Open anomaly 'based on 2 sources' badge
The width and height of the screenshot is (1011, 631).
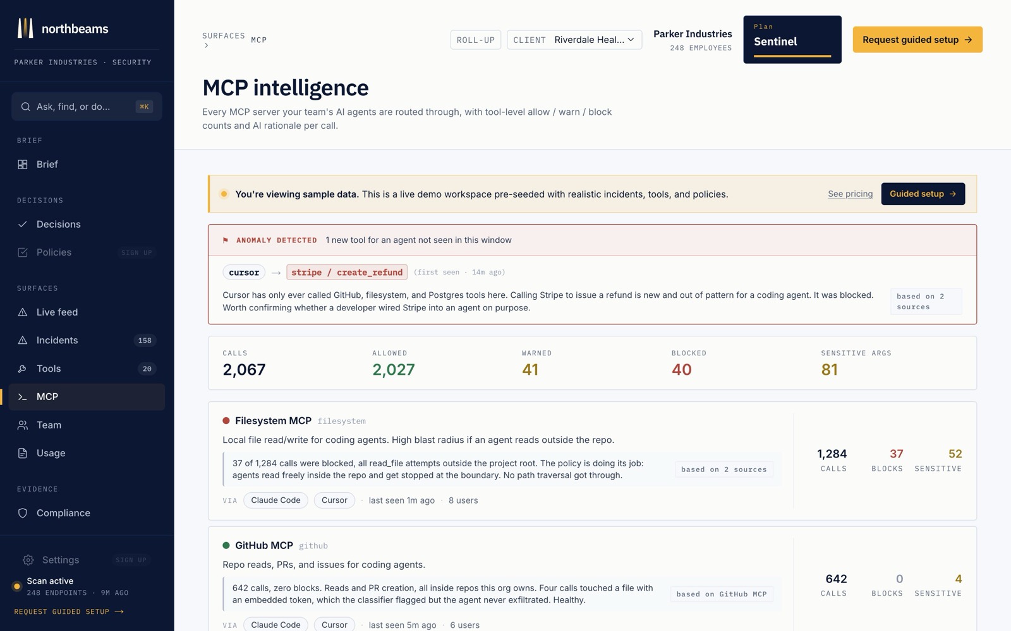tap(926, 302)
